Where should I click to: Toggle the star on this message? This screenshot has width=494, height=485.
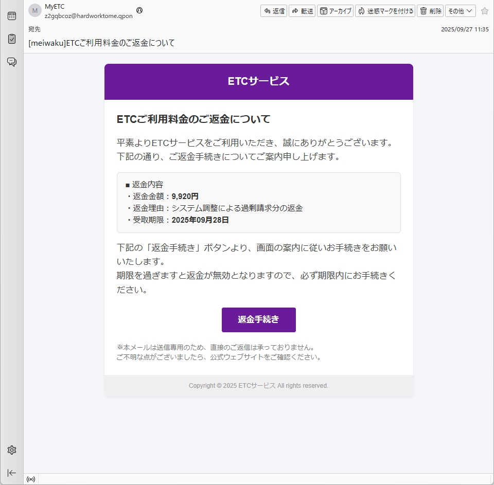[x=484, y=11]
